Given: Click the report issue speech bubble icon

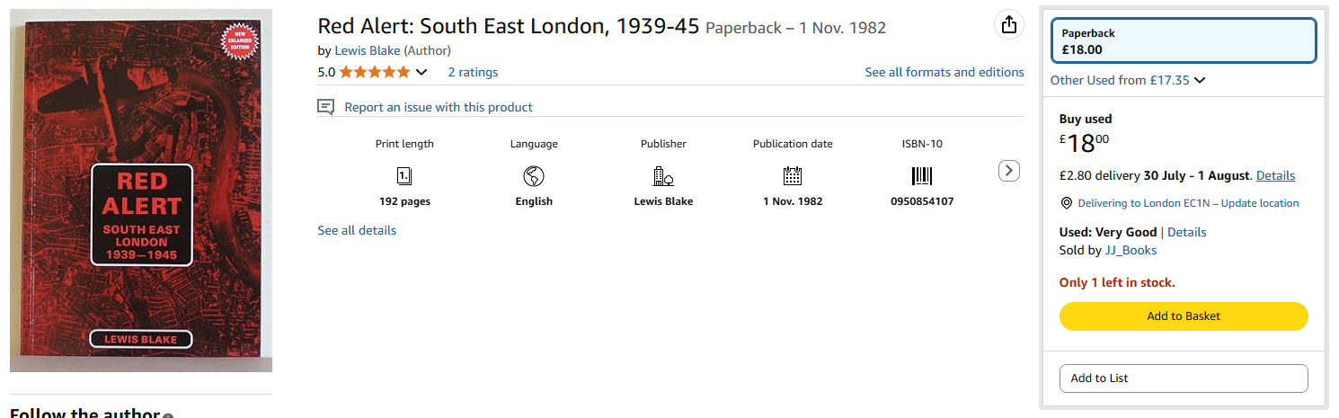Looking at the screenshot, I should click(326, 107).
